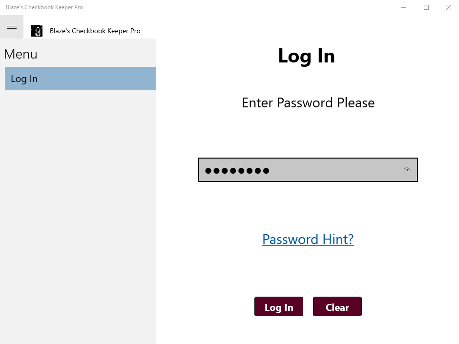Click the maroon Log In button
The image size is (459, 344).
279,306
